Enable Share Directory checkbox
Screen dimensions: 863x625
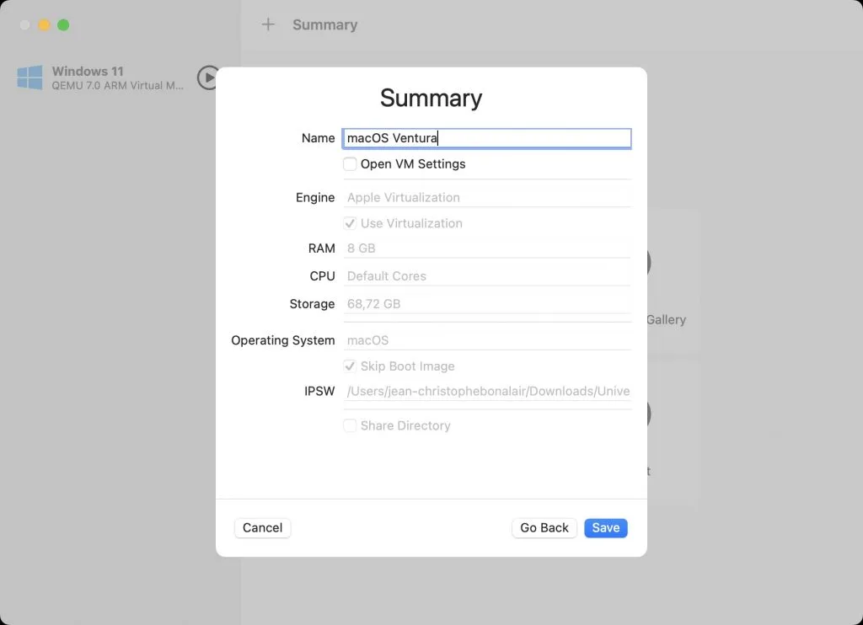point(350,426)
